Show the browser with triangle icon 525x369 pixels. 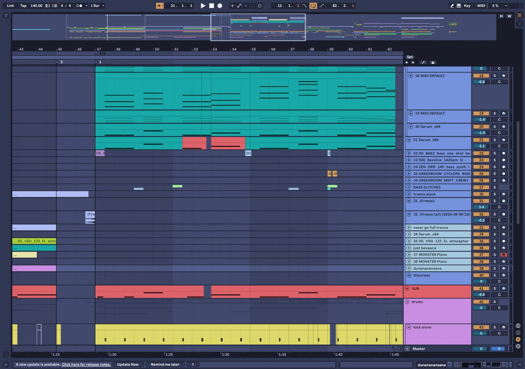coord(6,16)
